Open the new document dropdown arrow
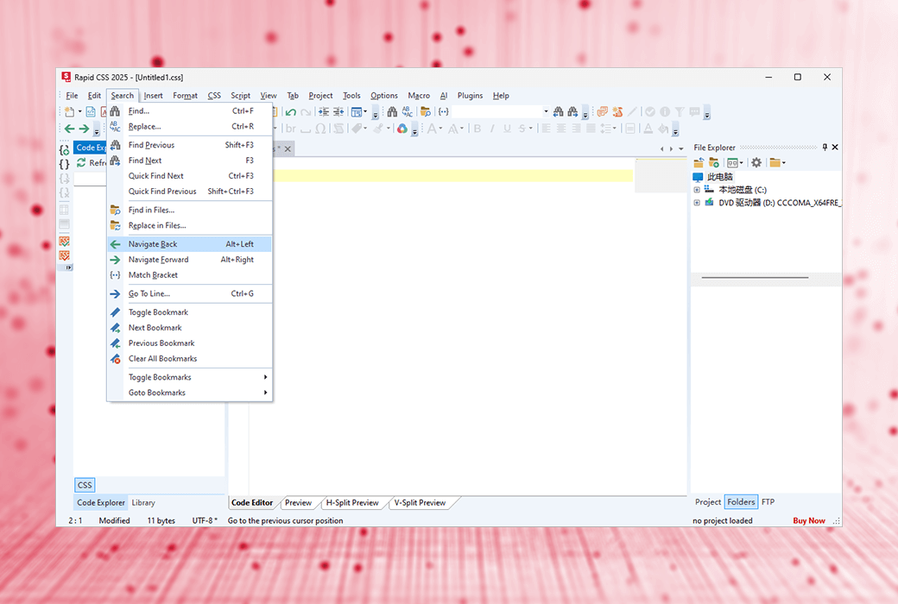 (x=79, y=111)
